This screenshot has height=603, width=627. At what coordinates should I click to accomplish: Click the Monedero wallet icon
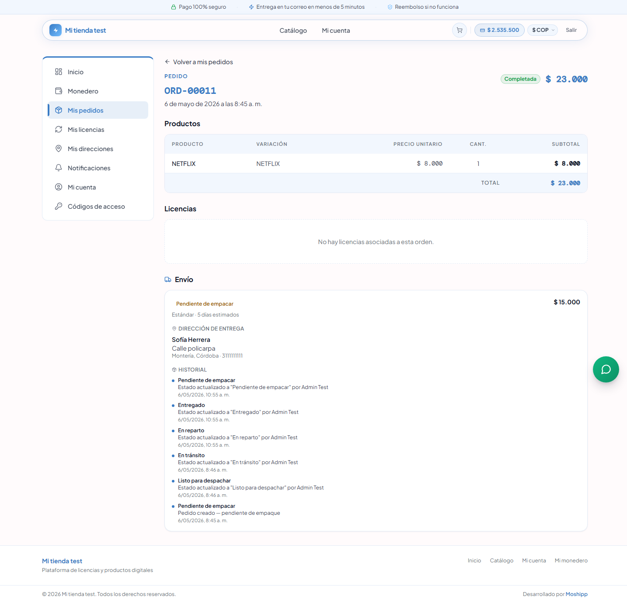pos(59,91)
